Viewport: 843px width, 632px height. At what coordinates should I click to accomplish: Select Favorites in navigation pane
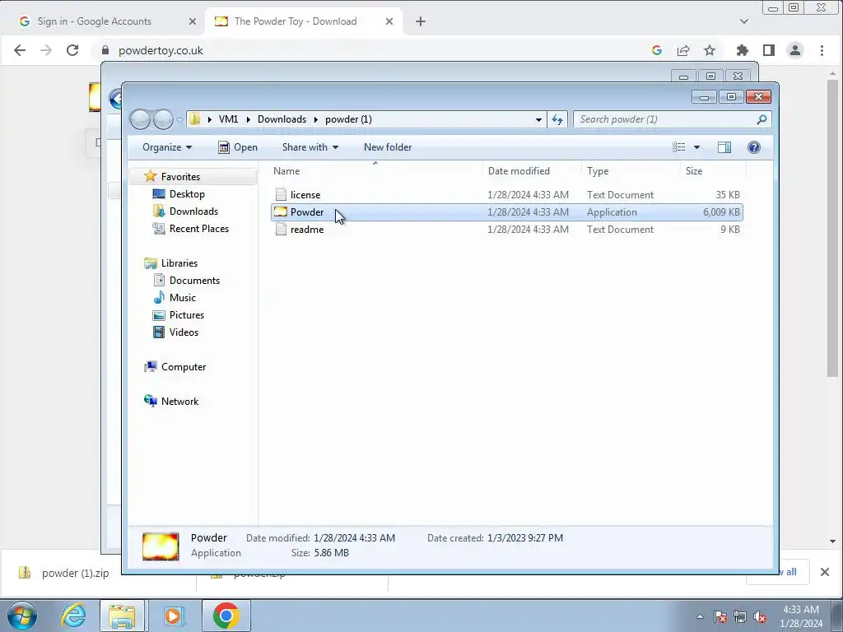click(180, 177)
